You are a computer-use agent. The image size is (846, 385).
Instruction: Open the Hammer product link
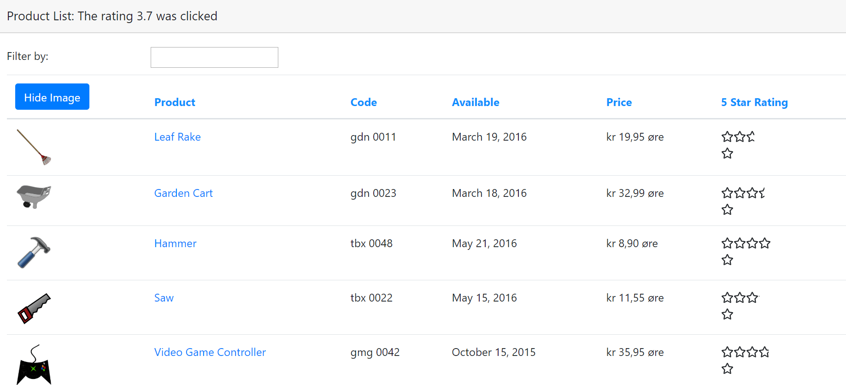175,243
